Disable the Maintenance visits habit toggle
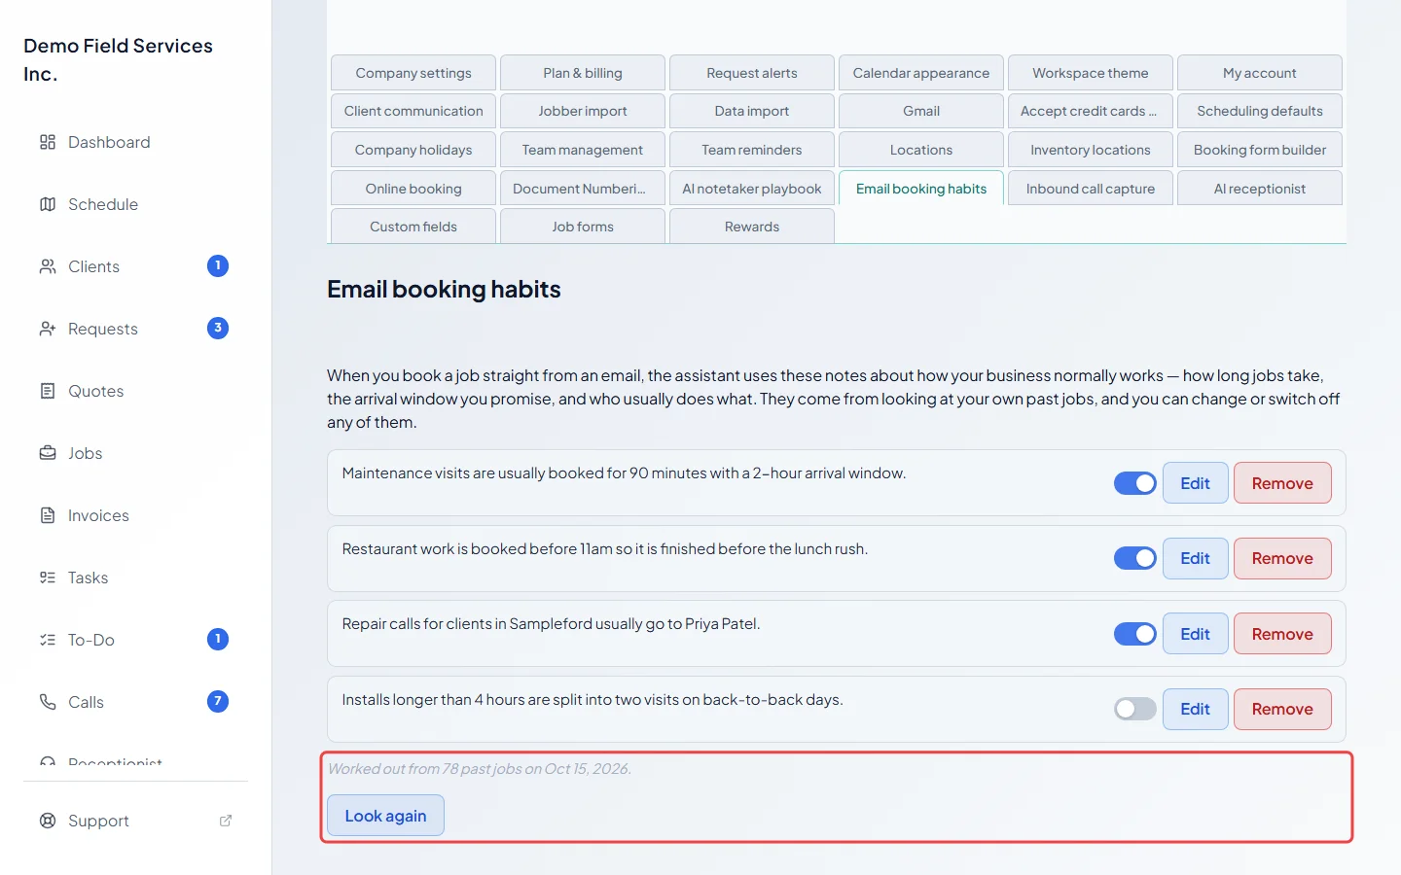 [x=1135, y=483]
